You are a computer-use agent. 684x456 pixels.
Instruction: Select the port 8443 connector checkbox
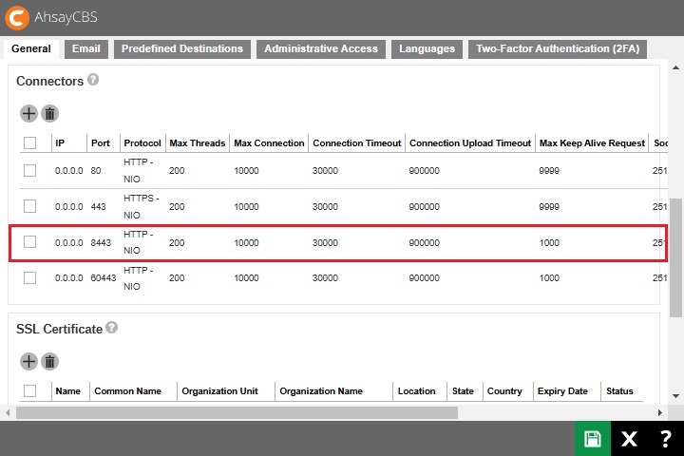[30, 242]
